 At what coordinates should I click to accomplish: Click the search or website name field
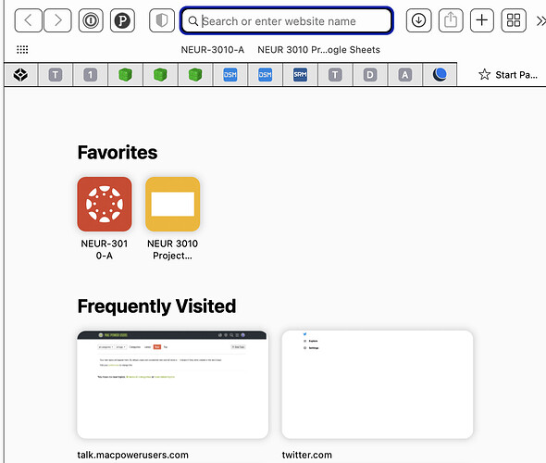[287, 21]
